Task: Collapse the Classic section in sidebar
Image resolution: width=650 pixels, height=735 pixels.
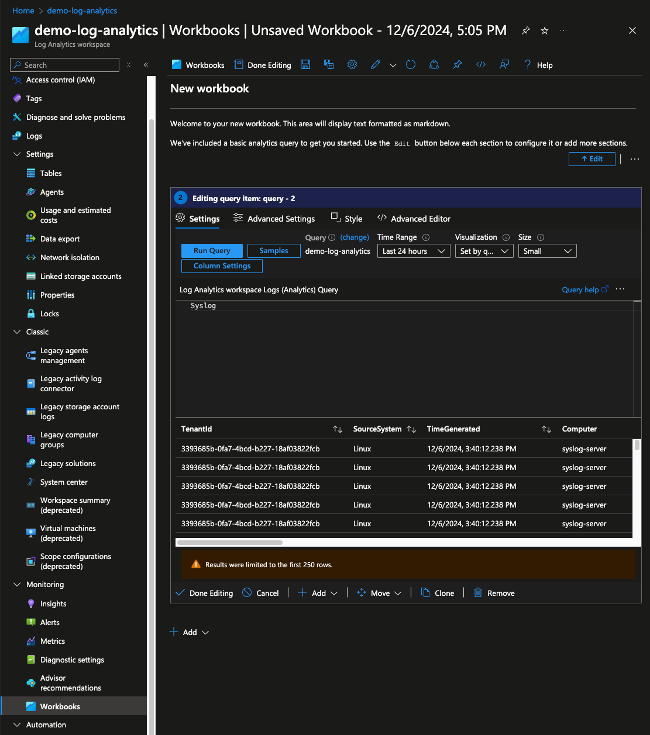Action: coord(17,332)
